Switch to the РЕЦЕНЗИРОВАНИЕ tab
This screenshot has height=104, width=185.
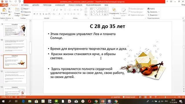pos(93,5)
